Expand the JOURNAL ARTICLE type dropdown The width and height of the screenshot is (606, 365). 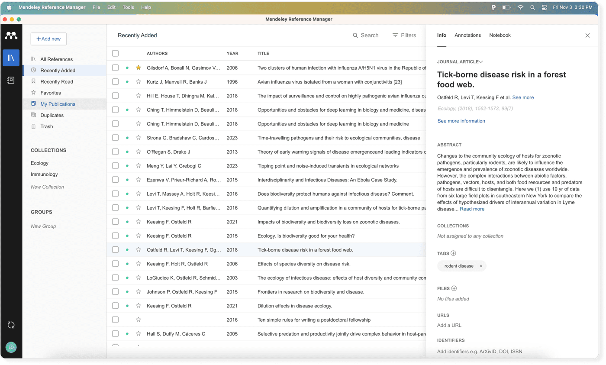(x=480, y=61)
